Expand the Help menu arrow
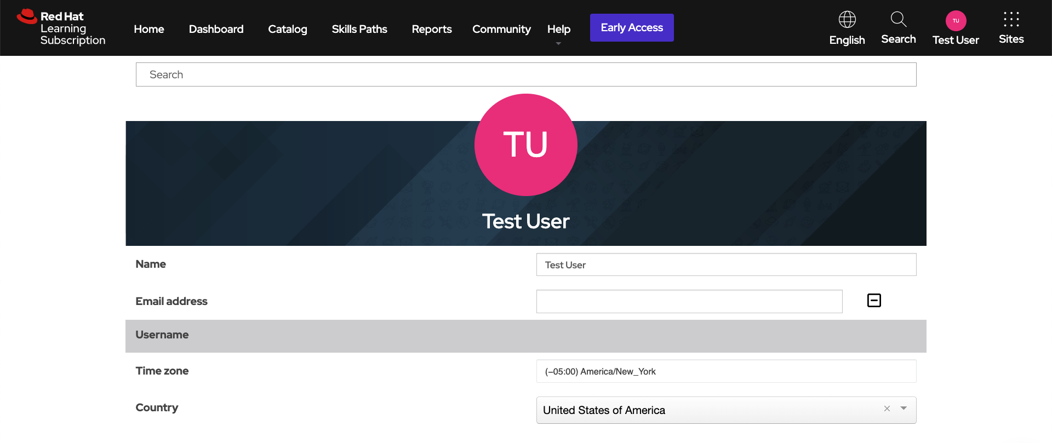 click(x=558, y=44)
